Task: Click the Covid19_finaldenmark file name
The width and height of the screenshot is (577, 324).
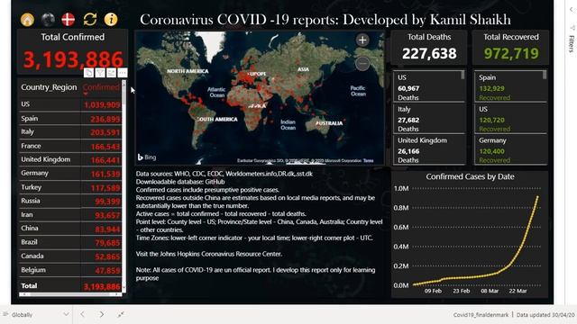Action: (x=481, y=315)
